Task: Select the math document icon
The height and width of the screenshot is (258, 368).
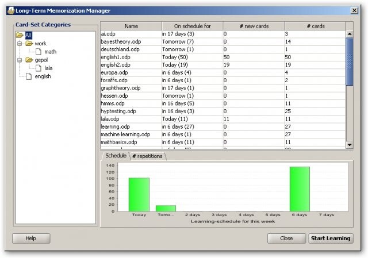Action: tap(39, 52)
